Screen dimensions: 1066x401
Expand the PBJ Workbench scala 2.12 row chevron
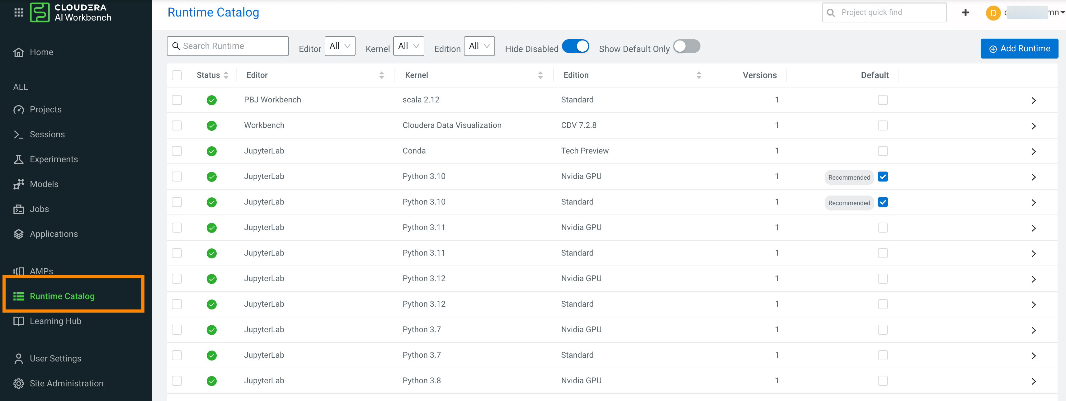point(1033,101)
